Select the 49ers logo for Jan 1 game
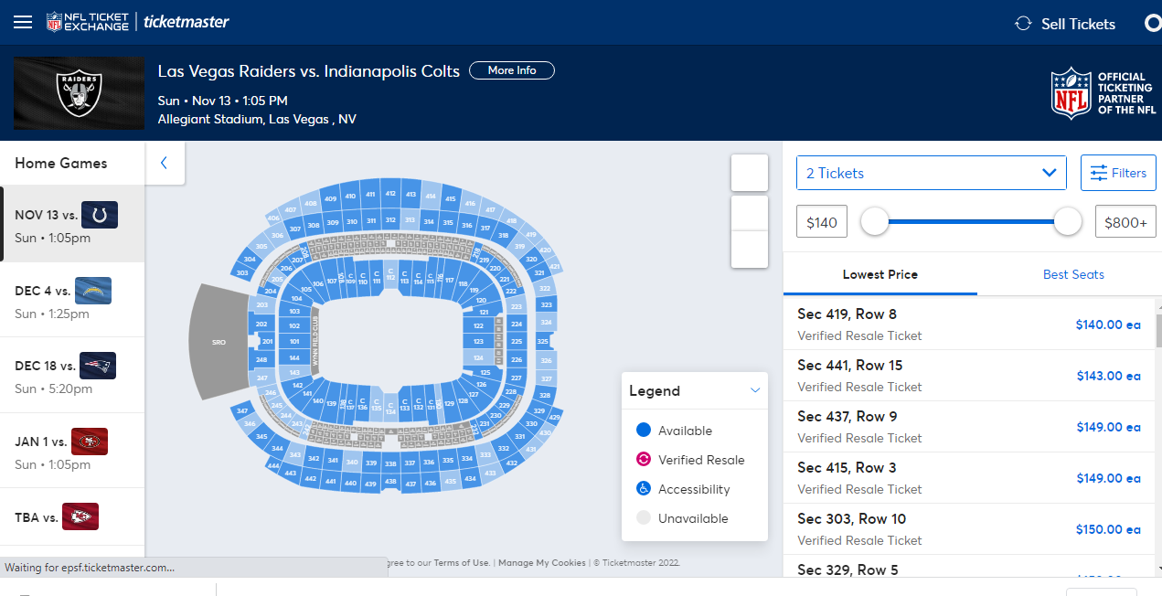Viewport: 1162px width, 596px height. pyautogui.click(x=90, y=442)
